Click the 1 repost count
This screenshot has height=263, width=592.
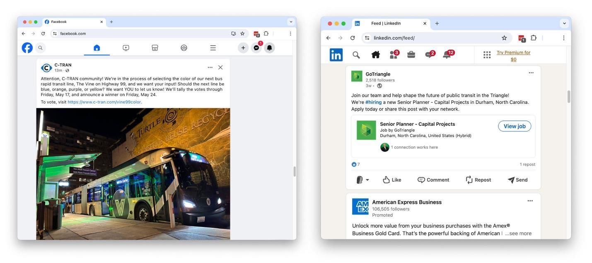pyautogui.click(x=527, y=164)
